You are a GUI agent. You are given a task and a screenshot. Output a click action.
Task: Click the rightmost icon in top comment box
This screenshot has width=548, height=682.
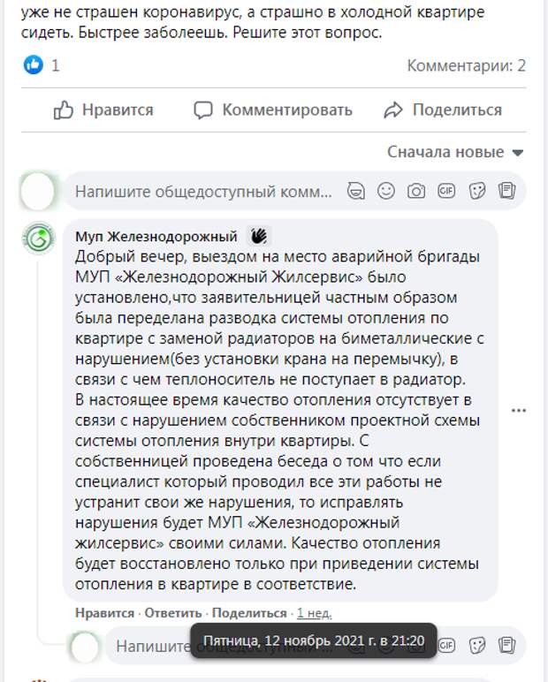click(x=506, y=191)
